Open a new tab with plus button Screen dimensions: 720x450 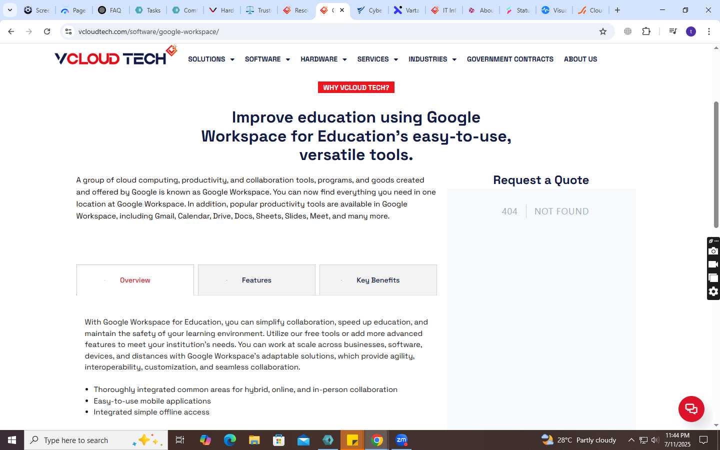[617, 10]
